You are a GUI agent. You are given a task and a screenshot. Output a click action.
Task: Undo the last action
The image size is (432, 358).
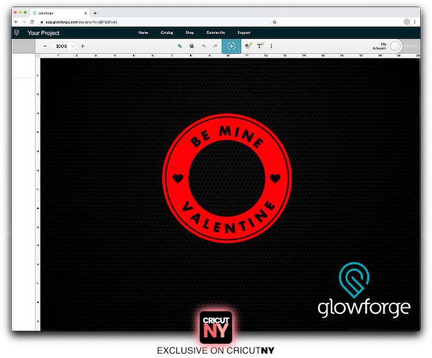[204, 46]
